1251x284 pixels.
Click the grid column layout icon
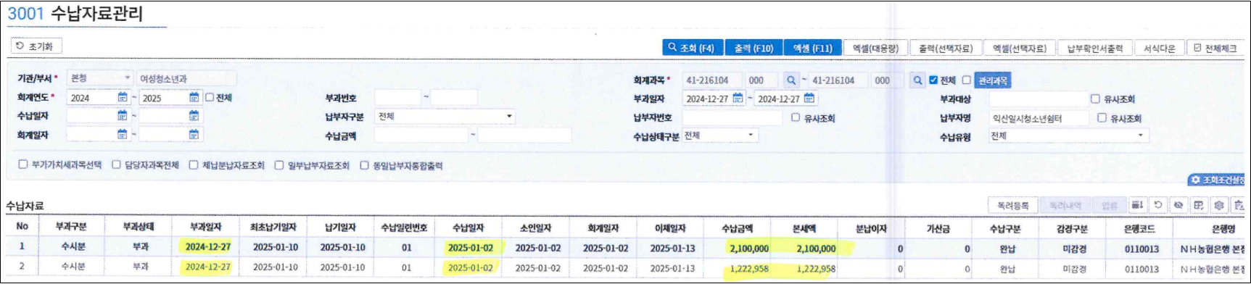pos(1199,206)
